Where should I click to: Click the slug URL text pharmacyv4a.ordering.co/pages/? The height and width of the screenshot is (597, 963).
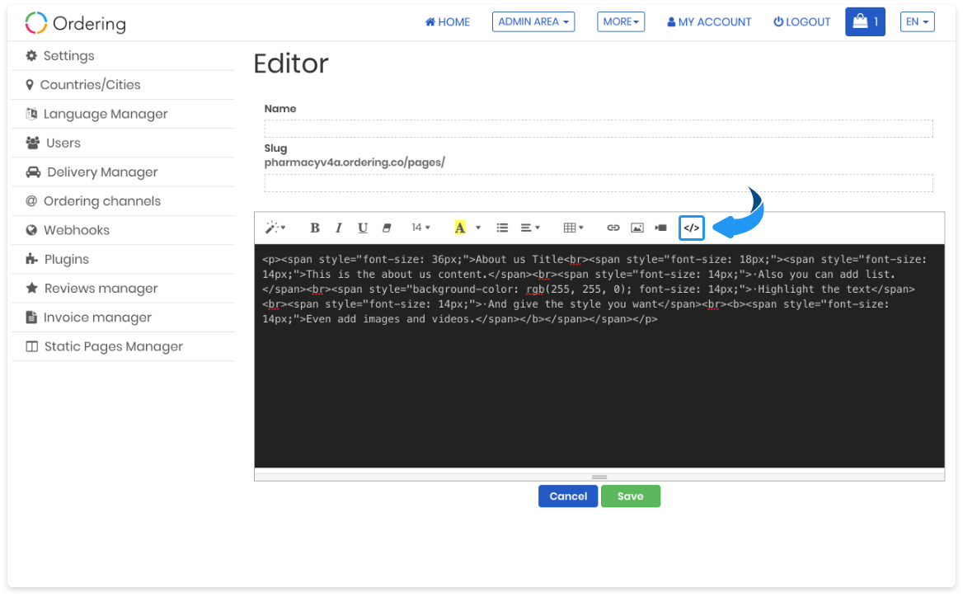pos(355,162)
